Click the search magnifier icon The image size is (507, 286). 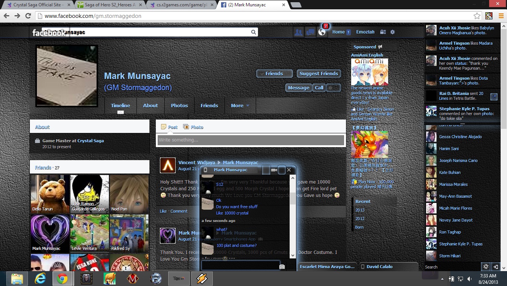coord(253,32)
